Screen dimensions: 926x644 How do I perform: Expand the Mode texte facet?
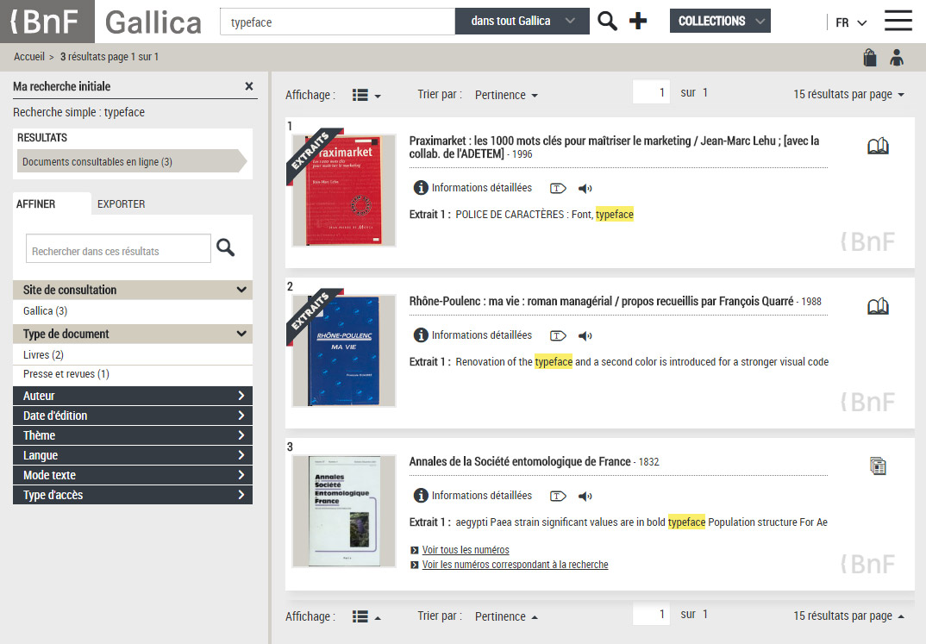click(132, 474)
